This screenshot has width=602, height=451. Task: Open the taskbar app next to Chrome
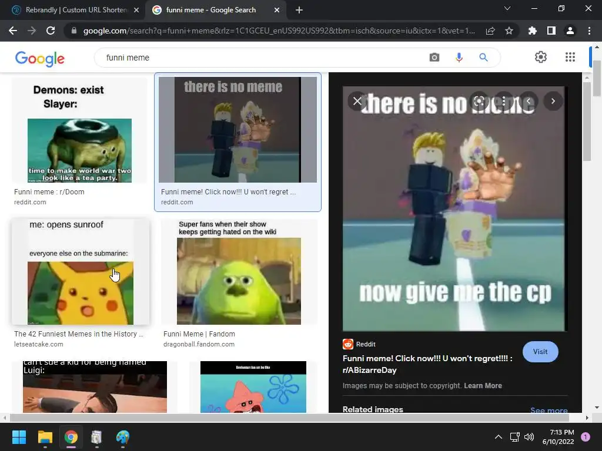pos(96,437)
